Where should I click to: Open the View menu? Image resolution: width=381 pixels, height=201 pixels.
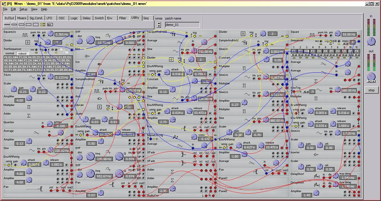[34, 9]
